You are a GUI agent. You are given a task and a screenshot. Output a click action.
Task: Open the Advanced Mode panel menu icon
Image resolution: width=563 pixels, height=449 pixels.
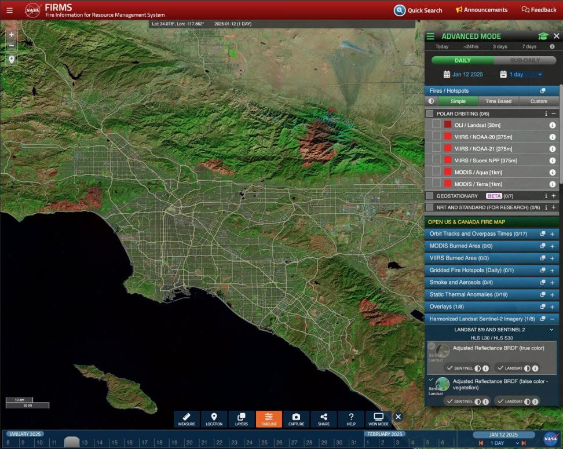(x=430, y=36)
